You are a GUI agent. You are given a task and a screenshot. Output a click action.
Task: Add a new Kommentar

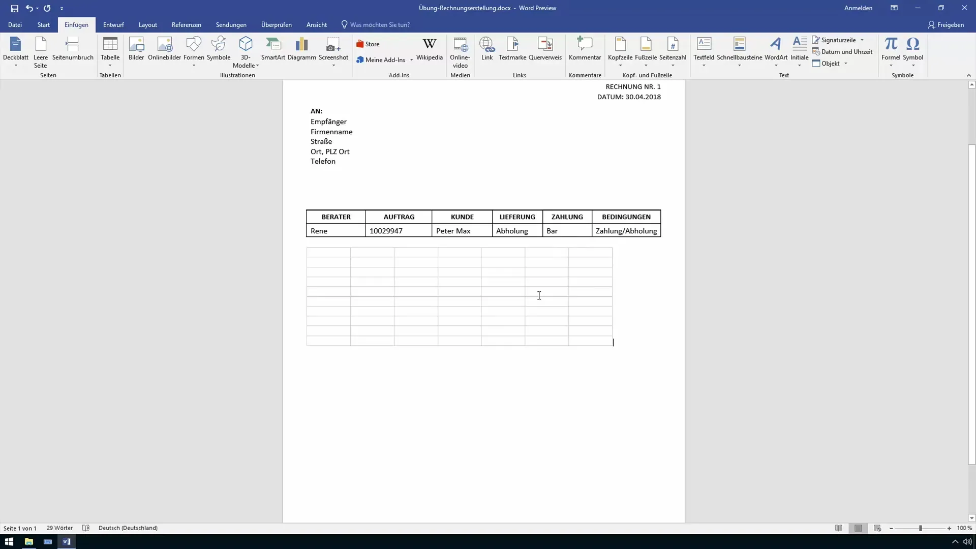[585, 49]
